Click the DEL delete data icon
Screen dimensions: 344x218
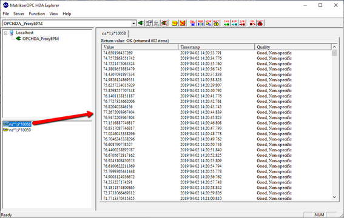point(252,23)
